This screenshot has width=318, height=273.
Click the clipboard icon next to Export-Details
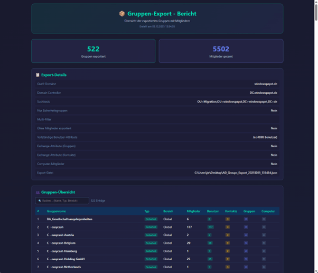38,75
